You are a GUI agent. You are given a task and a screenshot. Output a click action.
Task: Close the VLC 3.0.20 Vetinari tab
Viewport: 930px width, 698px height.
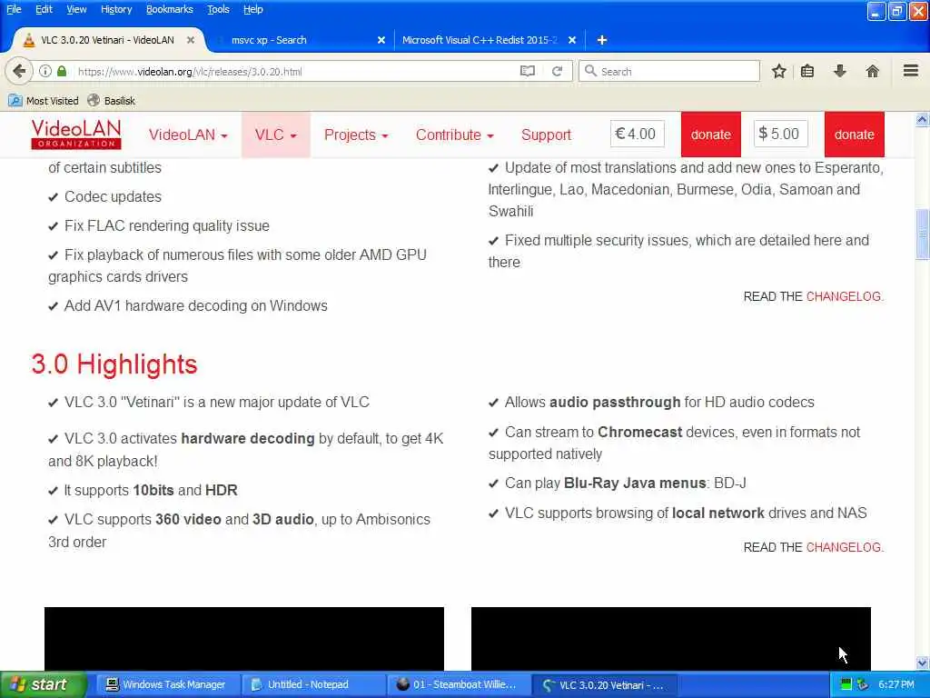click(191, 40)
